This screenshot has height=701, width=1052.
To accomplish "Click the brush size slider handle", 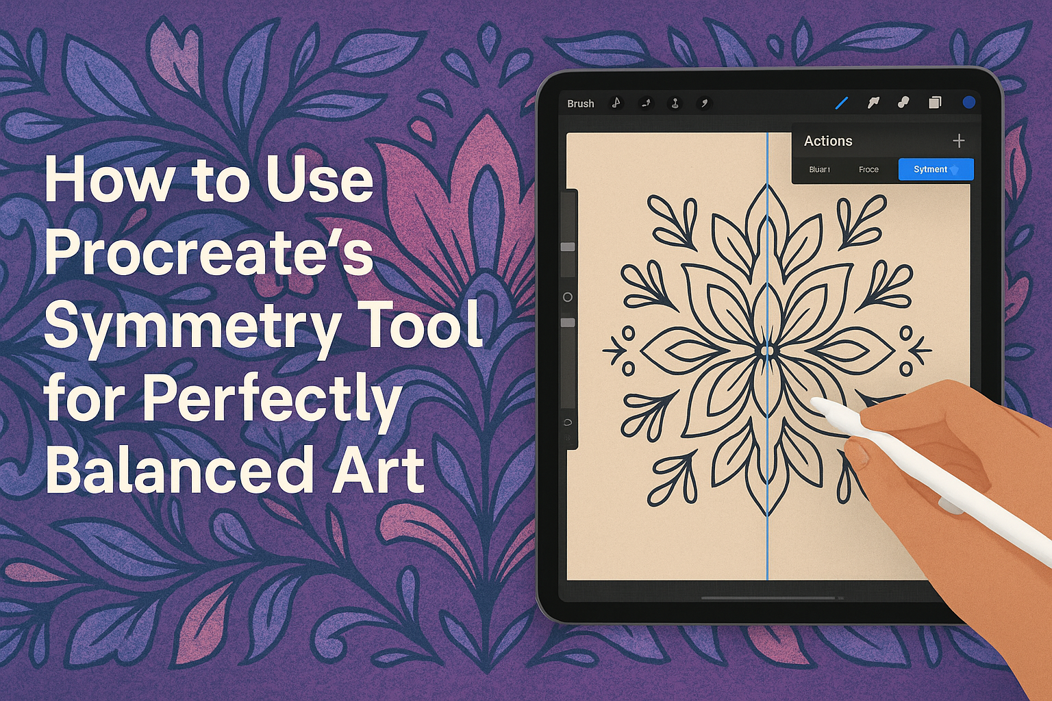I will tap(568, 246).
